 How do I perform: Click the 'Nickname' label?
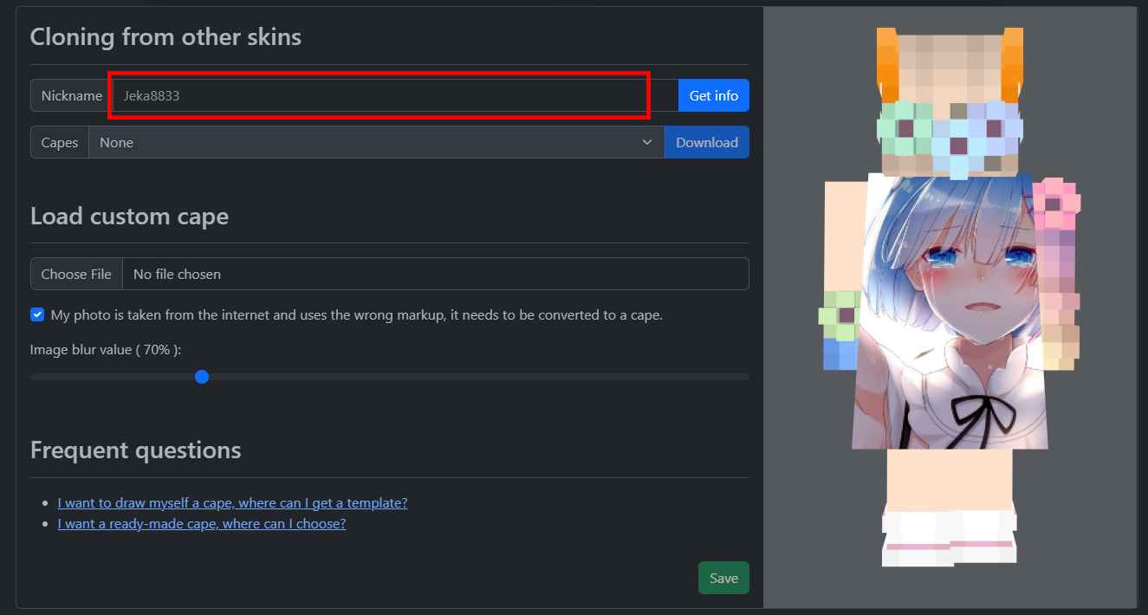pos(72,95)
